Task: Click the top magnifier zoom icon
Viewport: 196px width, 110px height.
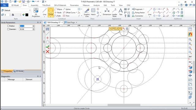Action: 190,39
